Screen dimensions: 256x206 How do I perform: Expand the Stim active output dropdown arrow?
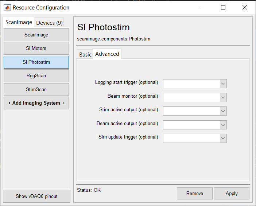[x=223, y=111]
